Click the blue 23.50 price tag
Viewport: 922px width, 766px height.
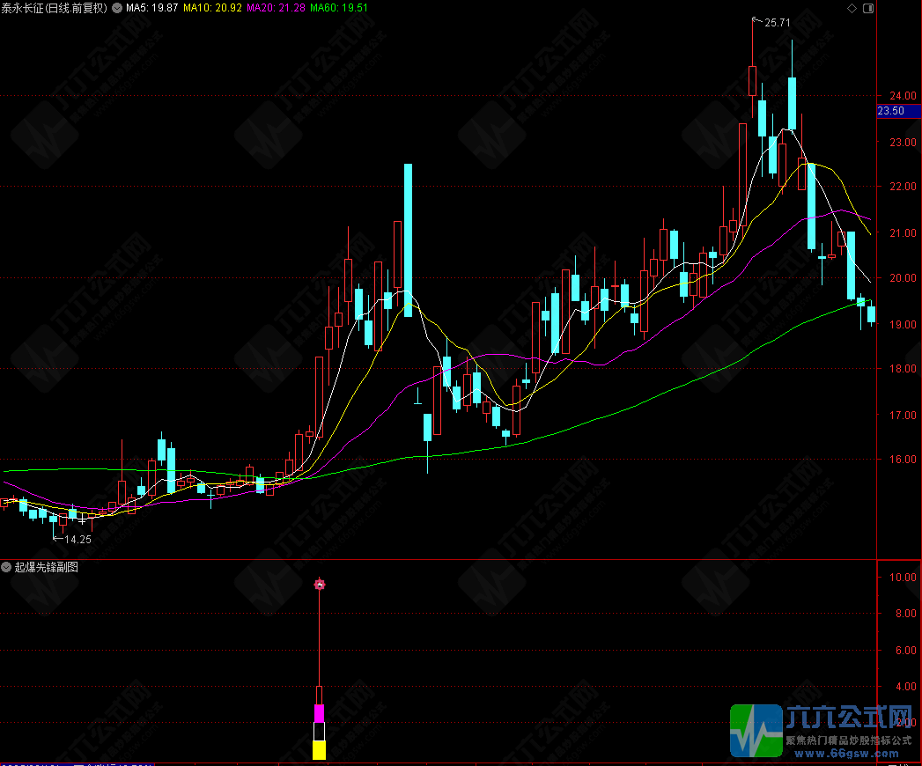coord(898,111)
